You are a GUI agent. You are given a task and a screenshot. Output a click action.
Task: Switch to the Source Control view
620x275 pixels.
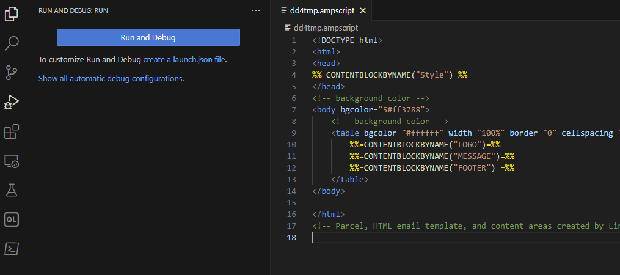(x=12, y=73)
